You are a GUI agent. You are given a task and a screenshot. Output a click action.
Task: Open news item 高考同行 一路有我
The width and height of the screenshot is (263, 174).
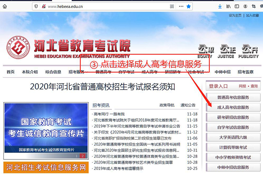[109, 114]
